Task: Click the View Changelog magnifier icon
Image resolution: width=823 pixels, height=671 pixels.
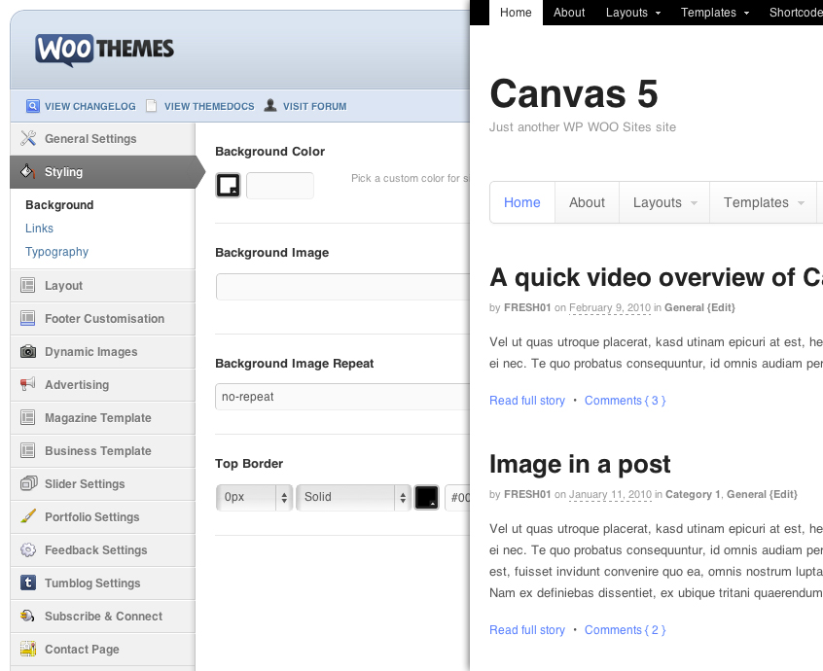Action: (32, 106)
